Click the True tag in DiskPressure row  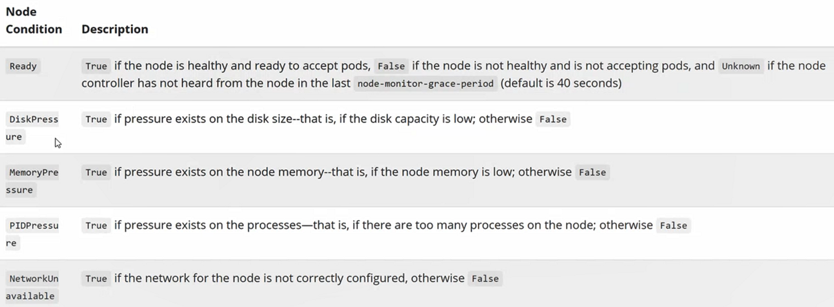(x=96, y=119)
